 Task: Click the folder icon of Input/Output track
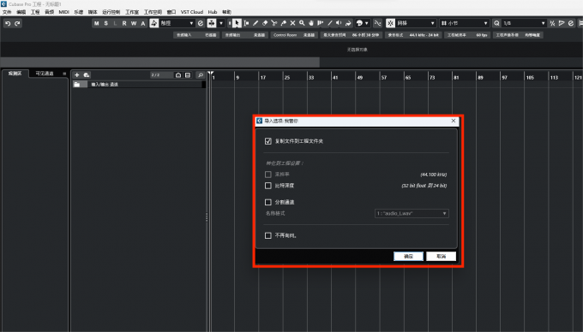[77, 84]
